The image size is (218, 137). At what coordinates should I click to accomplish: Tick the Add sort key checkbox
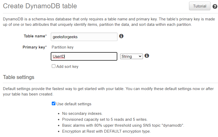[54, 66]
